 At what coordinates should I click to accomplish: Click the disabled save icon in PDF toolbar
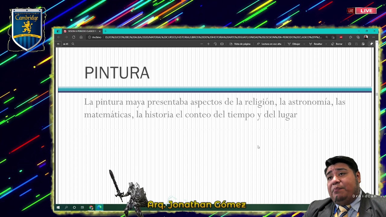pyautogui.click(x=356, y=44)
